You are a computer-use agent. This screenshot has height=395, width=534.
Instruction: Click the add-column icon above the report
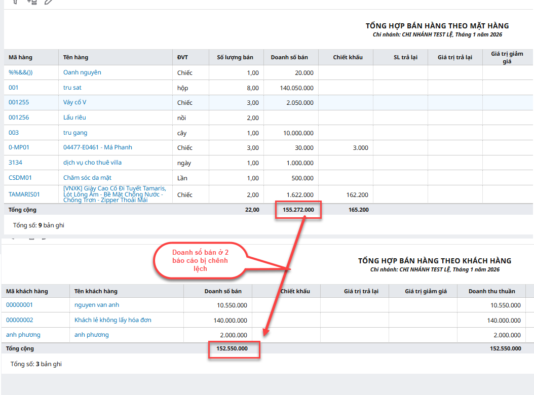click(32, 2)
